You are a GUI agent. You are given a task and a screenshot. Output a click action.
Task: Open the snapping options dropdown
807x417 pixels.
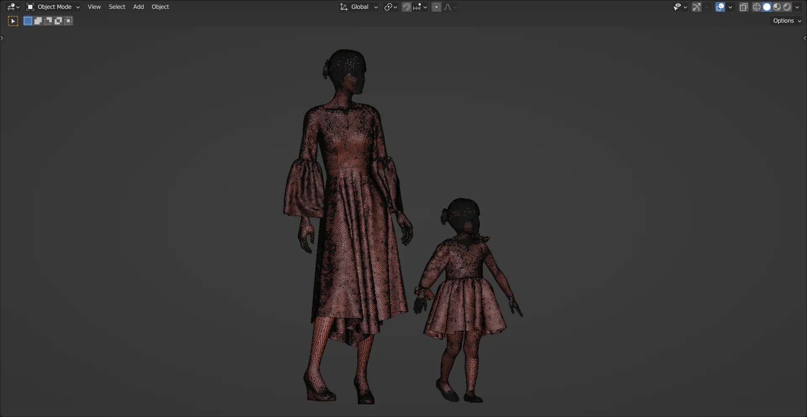coord(420,7)
